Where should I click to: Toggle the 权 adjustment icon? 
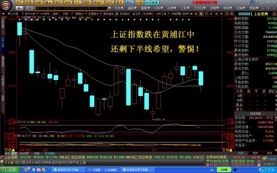(212, 14)
